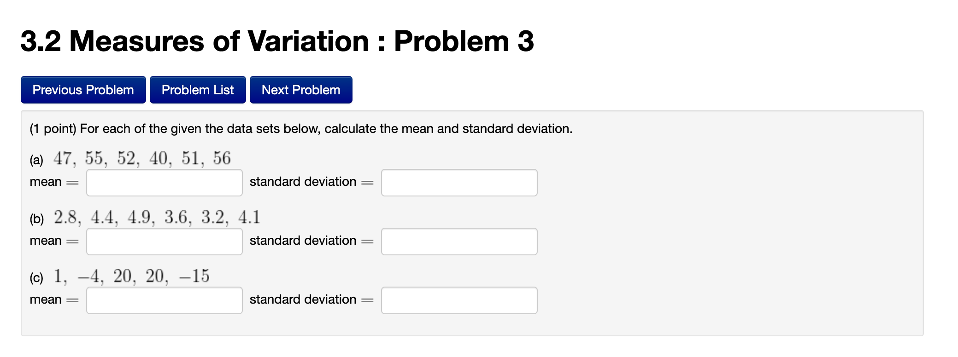958x357 pixels.
Task: Click the standard deviation field for part (b)
Action: 458,241
